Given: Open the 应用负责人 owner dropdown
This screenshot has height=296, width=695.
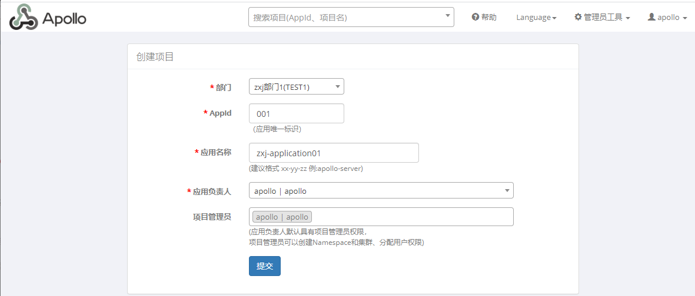Looking at the screenshot, I should pos(381,190).
